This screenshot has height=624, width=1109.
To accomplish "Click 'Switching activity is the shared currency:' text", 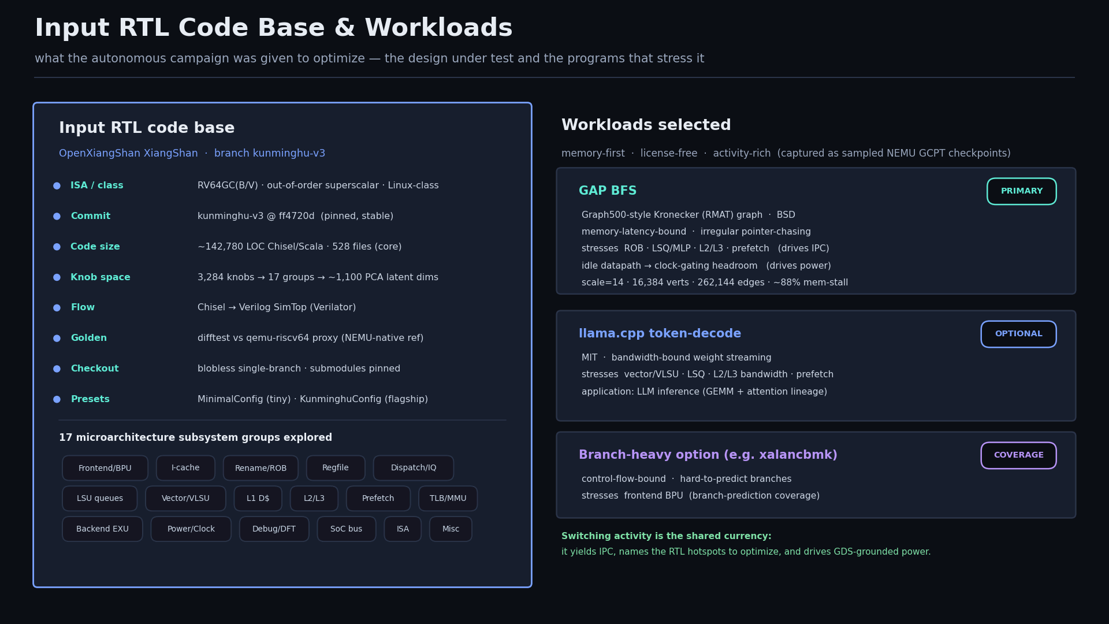I will [666, 537].
